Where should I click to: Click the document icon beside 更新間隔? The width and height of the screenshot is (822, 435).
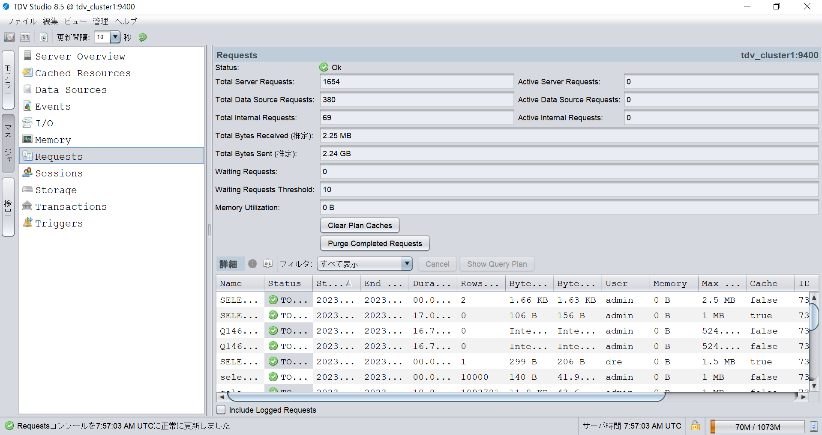(44, 37)
